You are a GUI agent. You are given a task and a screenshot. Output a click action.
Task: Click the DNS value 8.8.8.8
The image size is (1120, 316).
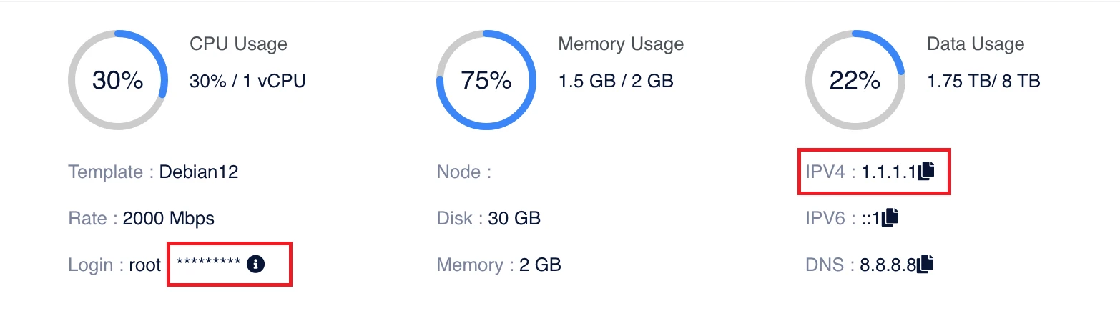[888, 265]
